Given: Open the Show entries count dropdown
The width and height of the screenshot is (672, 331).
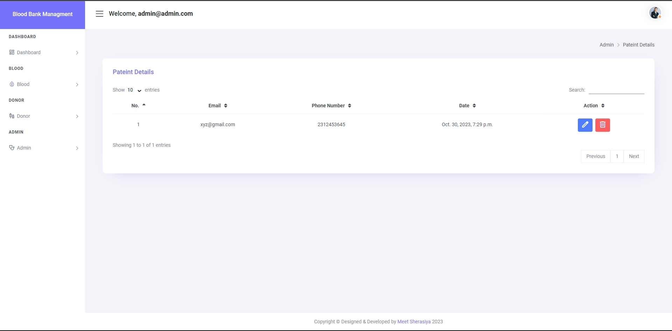Looking at the screenshot, I should pos(134,90).
